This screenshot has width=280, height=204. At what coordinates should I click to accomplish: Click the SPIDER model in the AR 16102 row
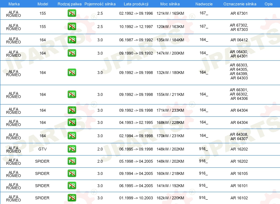[42, 198]
